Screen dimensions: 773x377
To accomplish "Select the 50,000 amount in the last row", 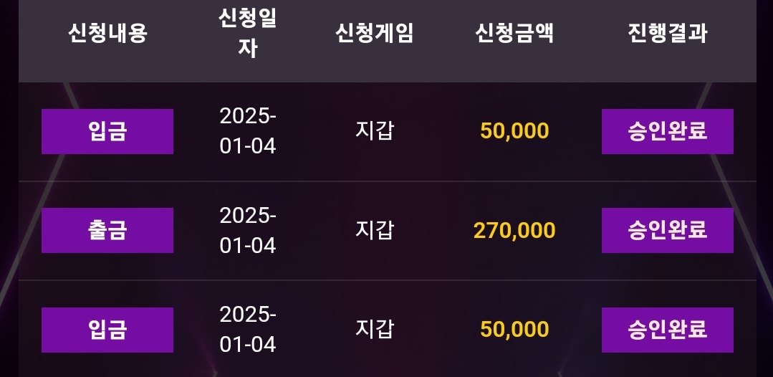I will [x=514, y=330].
